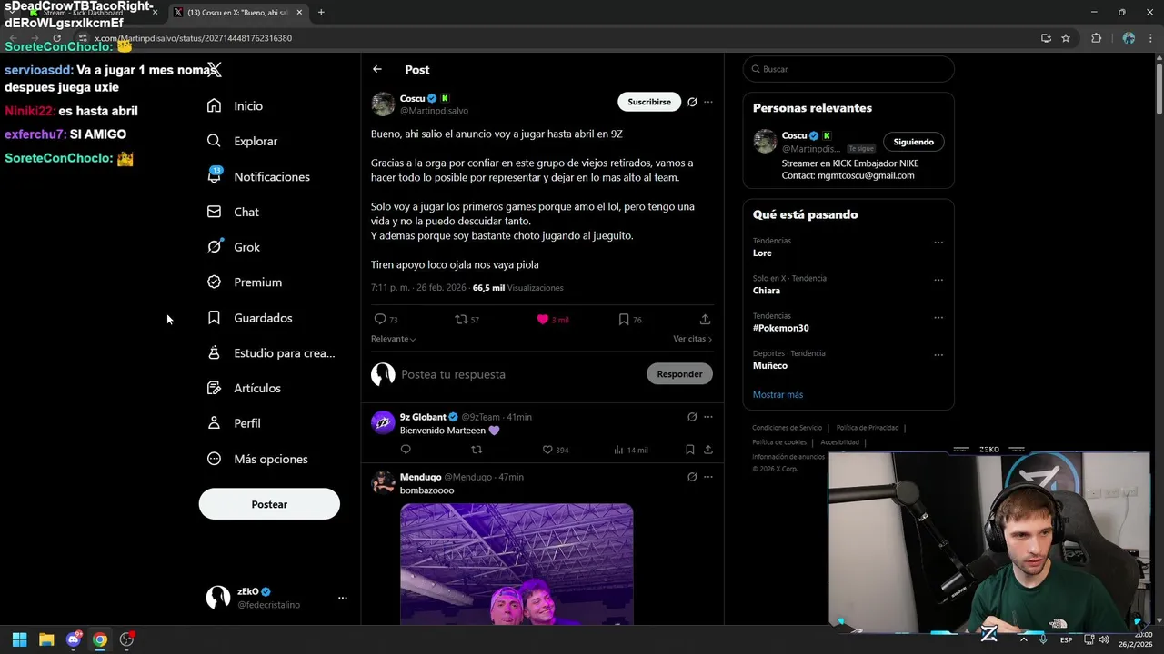Screen dimensions: 1164x654
Task: Open File Explorer from taskbar
Action: pos(46,639)
